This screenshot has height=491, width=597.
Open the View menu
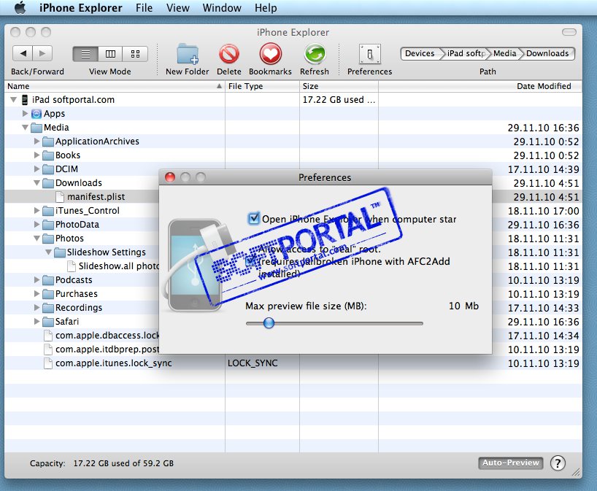[x=178, y=7]
